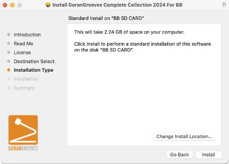Start installation with Install button

pyautogui.click(x=209, y=155)
